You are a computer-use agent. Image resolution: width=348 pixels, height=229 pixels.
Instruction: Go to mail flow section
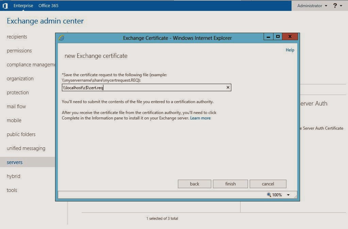point(16,107)
